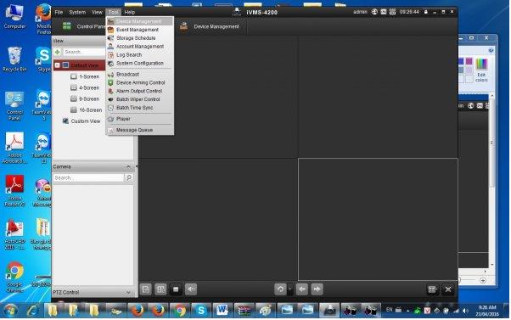Click the View panel search field

(x=84, y=52)
